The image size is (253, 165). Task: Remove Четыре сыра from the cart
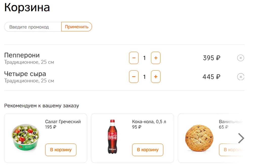(240, 77)
